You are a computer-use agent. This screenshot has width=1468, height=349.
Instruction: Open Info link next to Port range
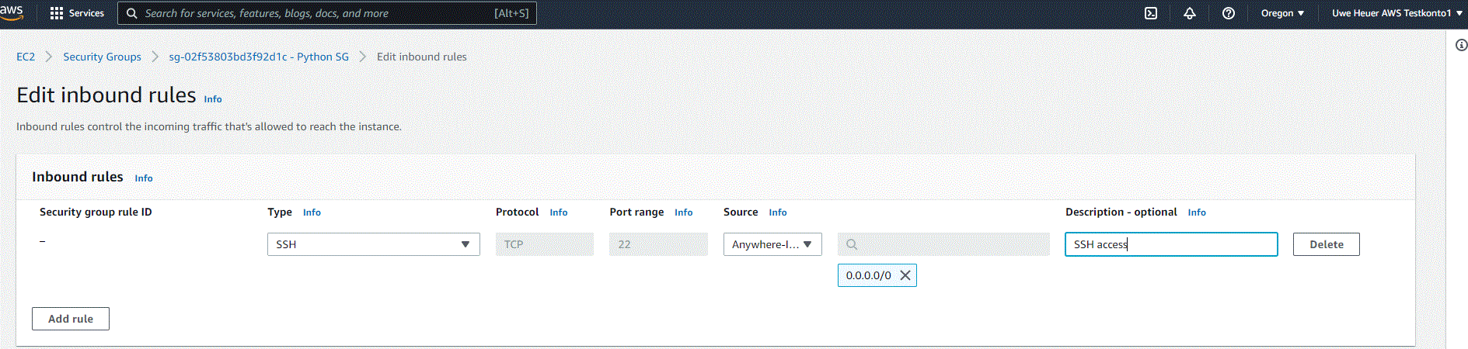point(683,213)
